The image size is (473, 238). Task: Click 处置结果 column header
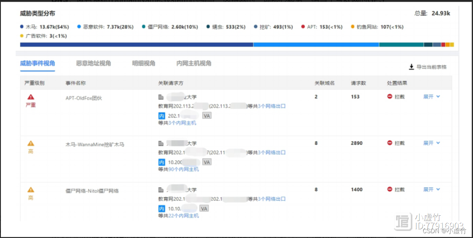tap(397, 83)
